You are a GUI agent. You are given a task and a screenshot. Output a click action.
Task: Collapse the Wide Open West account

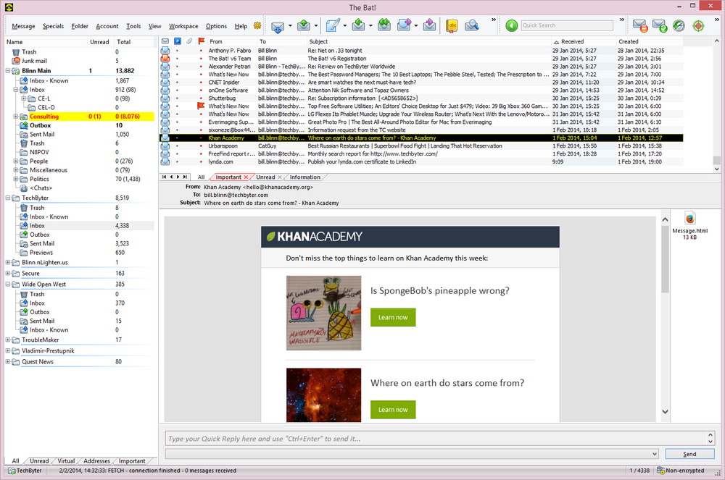(8, 284)
